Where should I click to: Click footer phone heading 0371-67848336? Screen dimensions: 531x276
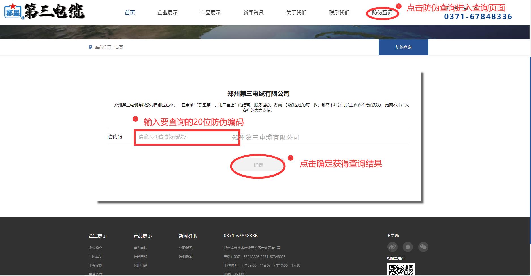pos(241,236)
